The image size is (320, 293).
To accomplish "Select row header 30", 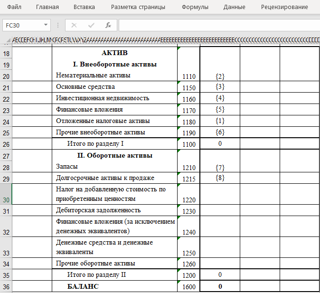I will coord(6,194).
